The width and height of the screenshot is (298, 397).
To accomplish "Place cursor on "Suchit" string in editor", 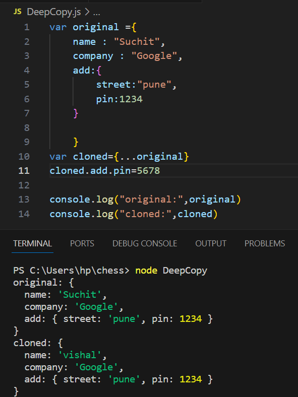I will tap(137, 41).
